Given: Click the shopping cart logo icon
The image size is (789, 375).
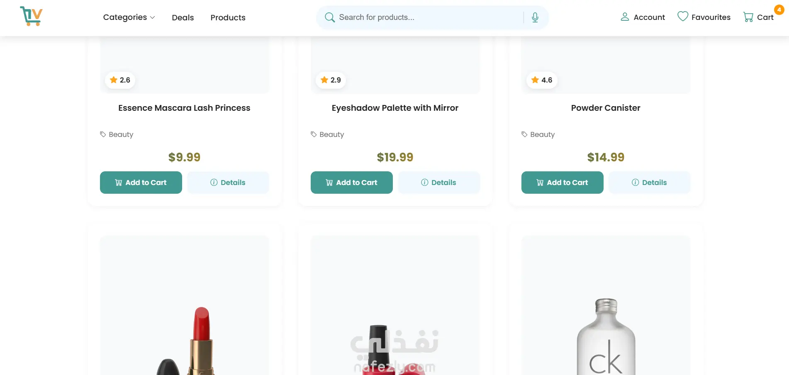Looking at the screenshot, I should click(x=31, y=17).
